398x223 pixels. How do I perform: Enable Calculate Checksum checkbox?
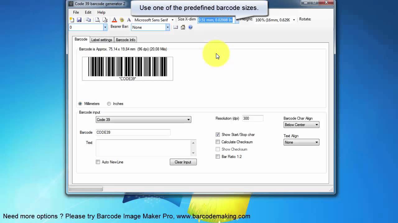pos(218,142)
